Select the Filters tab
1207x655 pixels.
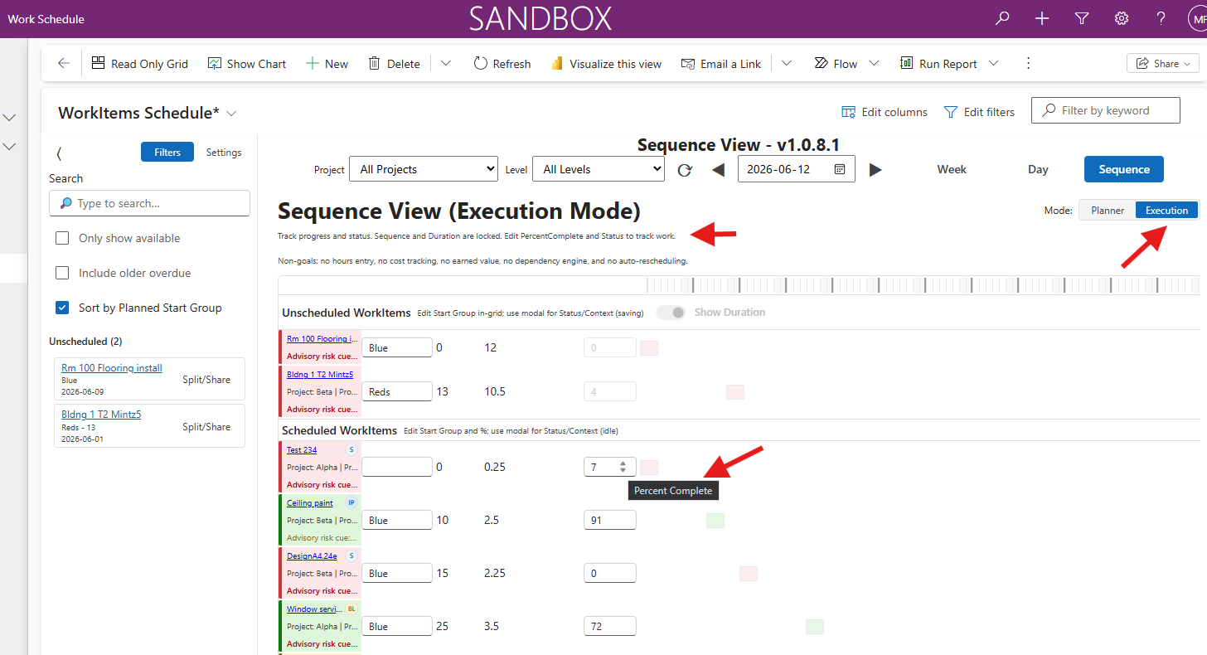click(x=167, y=153)
